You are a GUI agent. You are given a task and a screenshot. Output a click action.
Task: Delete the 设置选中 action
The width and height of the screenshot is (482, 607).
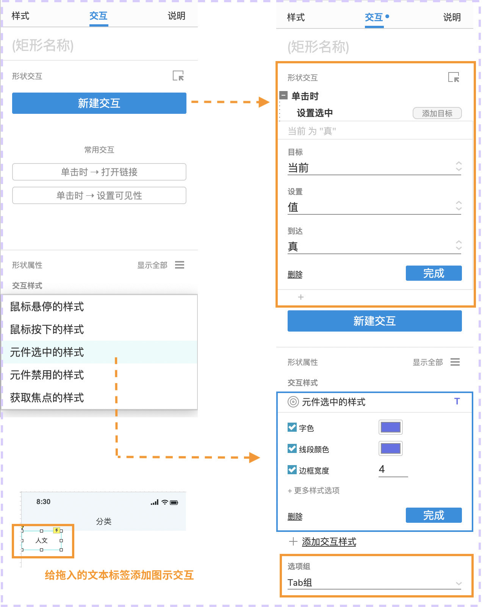point(295,274)
